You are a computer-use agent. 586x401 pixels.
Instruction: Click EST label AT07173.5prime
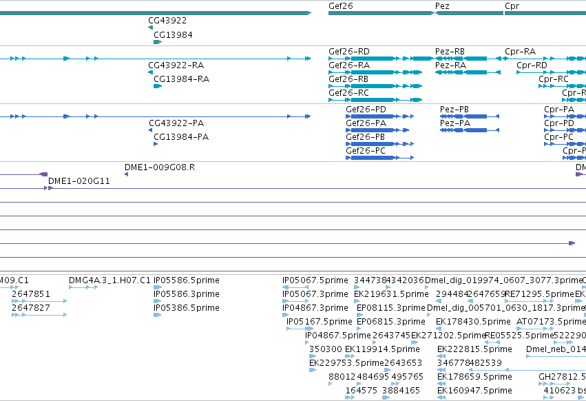pos(551,322)
